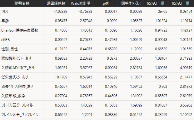Click the 0.0099 p-value cell
This screenshot has width=194, height=120.
click(106, 21)
